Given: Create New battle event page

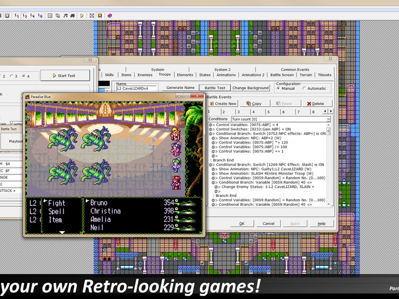Looking at the screenshot, I should (223, 104).
